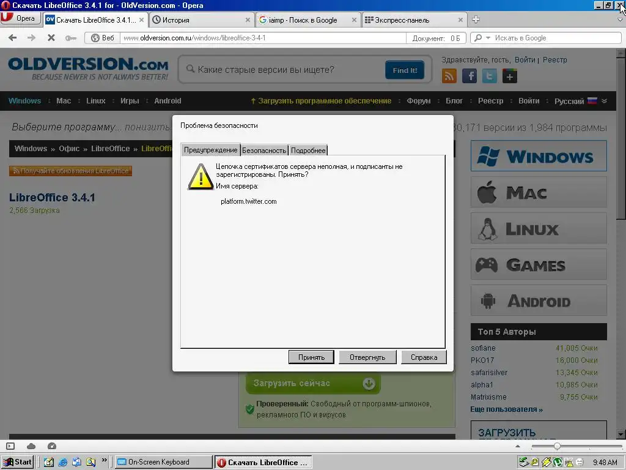Click the Загрузить сейчас download button

312,383
